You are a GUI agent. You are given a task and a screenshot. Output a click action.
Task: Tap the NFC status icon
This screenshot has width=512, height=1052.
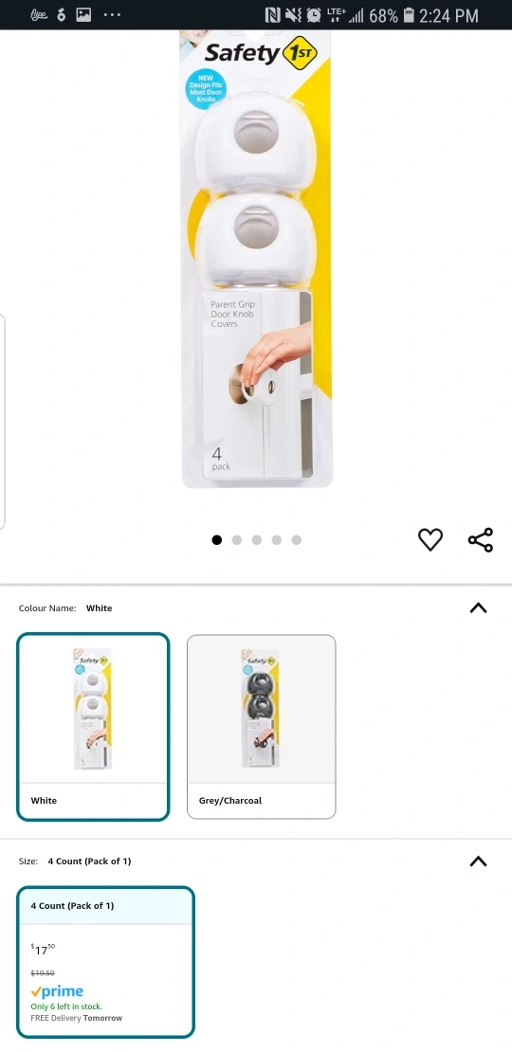click(272, 15)
